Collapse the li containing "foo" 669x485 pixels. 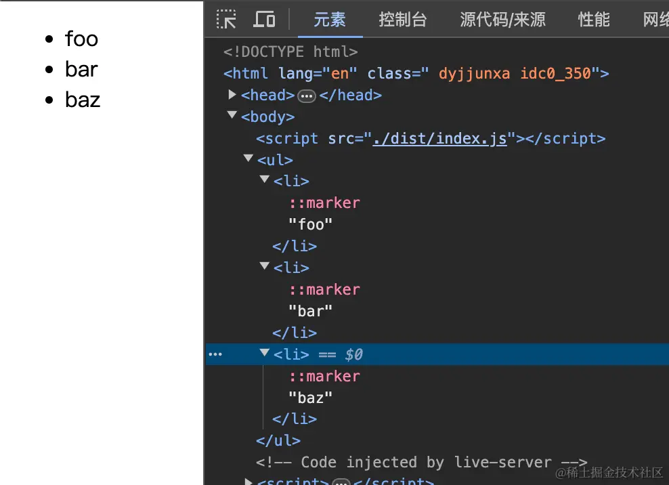265,180
